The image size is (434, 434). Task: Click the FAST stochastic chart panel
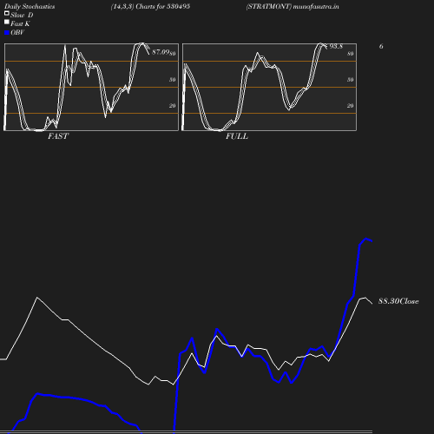point(91,87)
